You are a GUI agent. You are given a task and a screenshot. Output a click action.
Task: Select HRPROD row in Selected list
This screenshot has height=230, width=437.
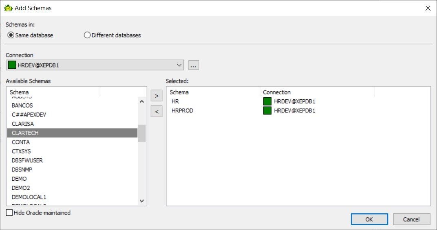coord(298,111)
